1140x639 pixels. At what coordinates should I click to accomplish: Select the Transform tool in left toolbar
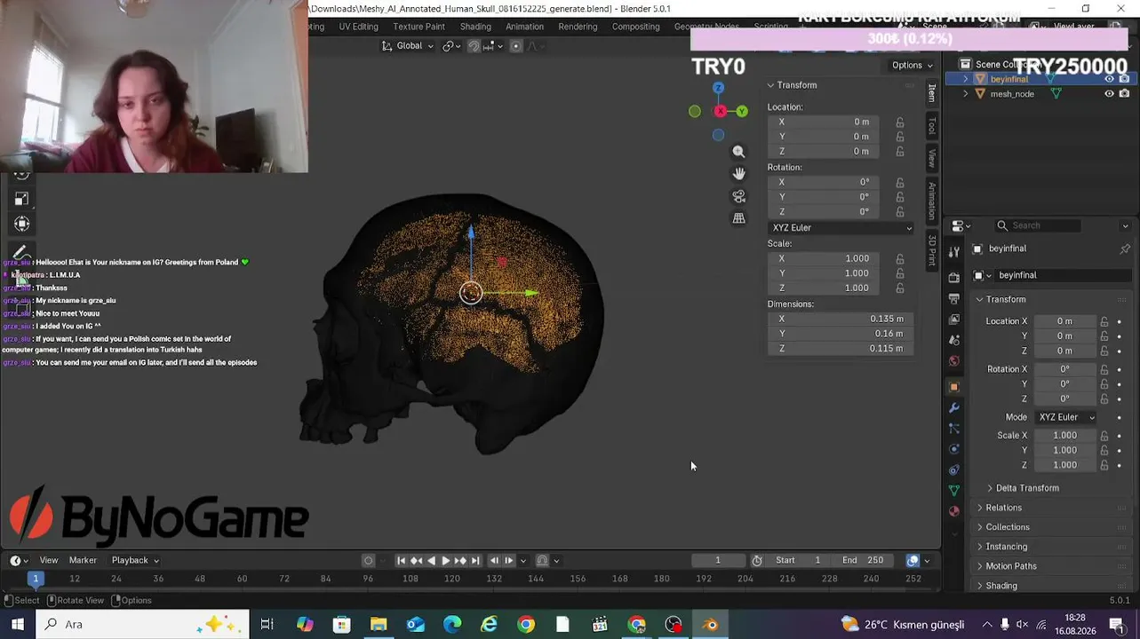click(x=22, y=224)
